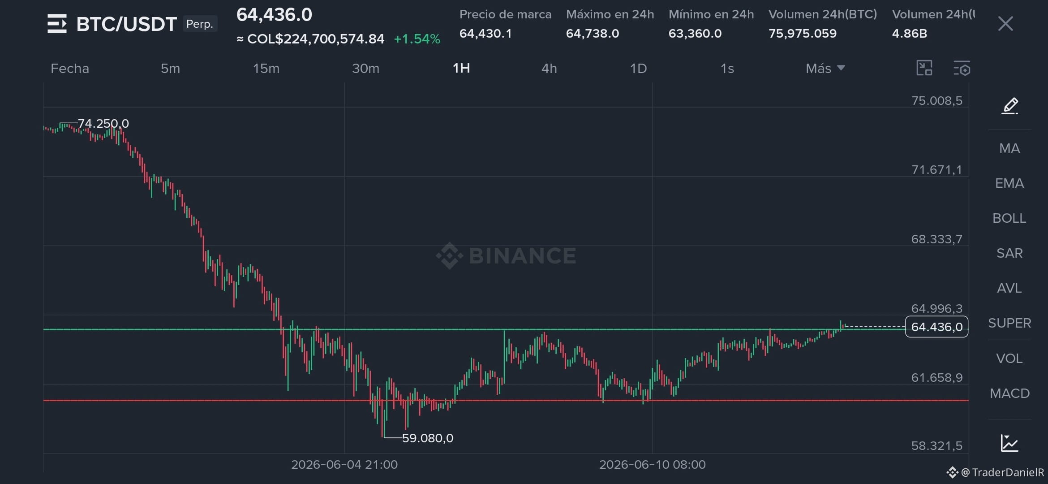Image resolution: width=1048 pixels, height=484 pixels.
Task: Switch to the 1D timeframe
Action: click(x=638, y=69)
